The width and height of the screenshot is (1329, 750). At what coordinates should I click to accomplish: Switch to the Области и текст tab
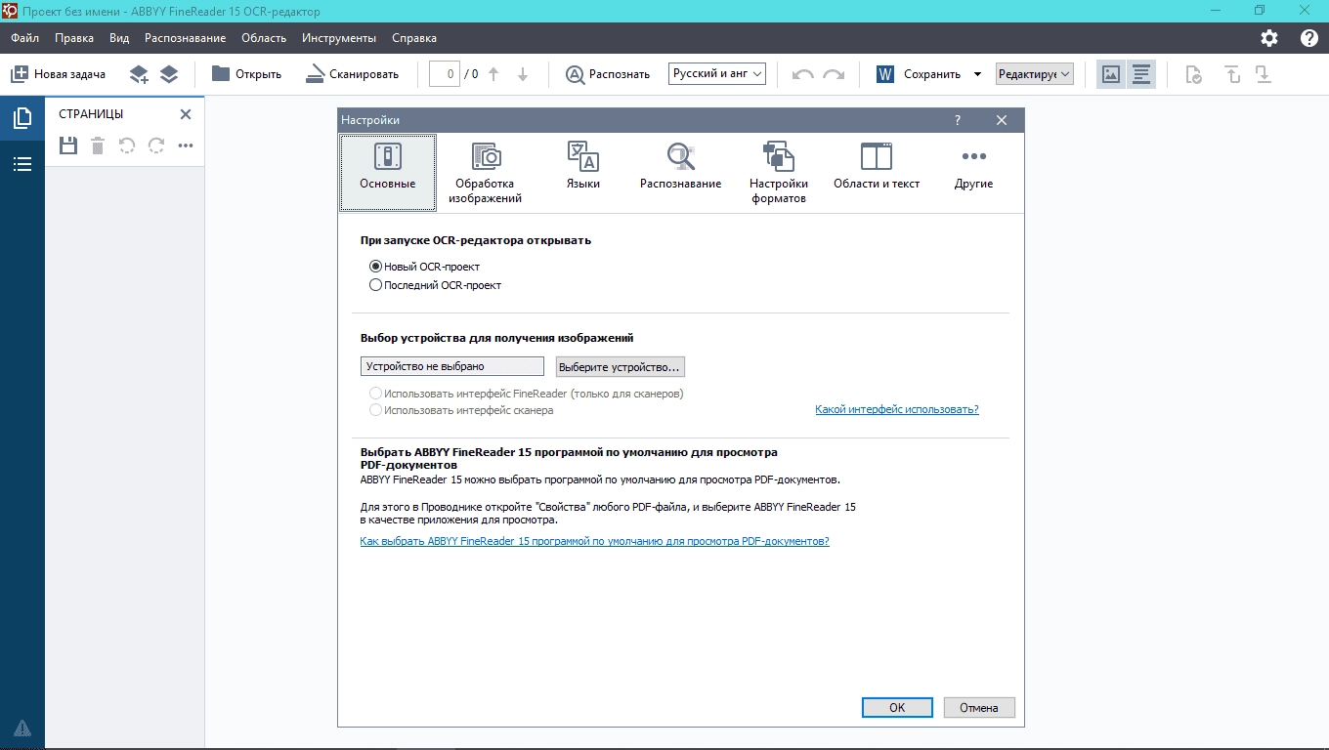(877, 172)
